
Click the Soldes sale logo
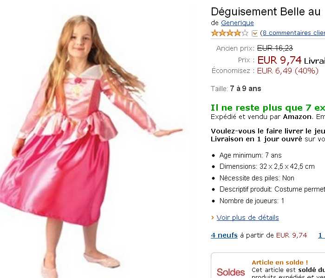pyautogui.click(x=231, y=272)
